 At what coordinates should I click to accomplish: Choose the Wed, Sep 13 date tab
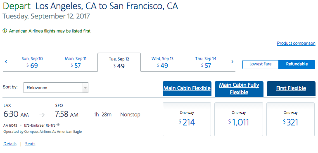[x=162, y=62]
